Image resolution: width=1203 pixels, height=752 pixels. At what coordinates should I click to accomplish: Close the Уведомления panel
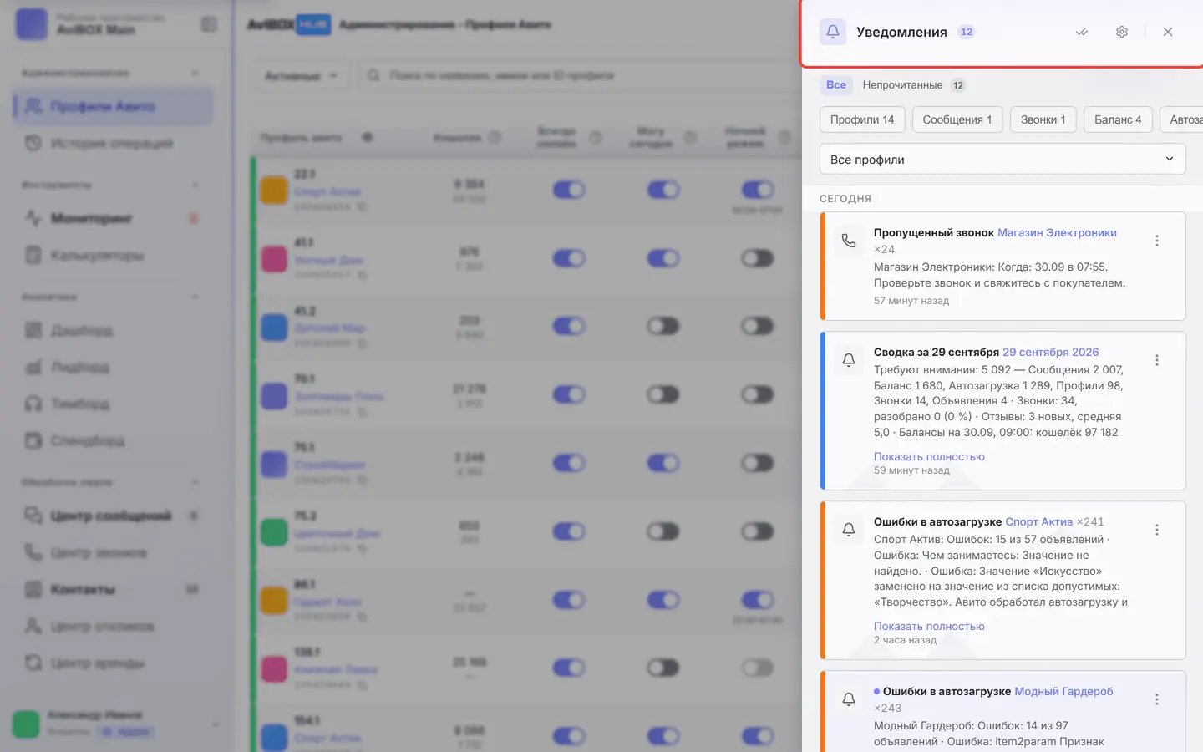click(1168, 32)
